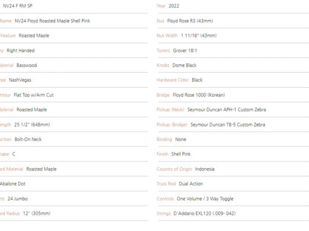Click Floyd Rose R3 (43mm) nut value
The height and width of the screenshot is (231, 309).
tap(190, 21)
